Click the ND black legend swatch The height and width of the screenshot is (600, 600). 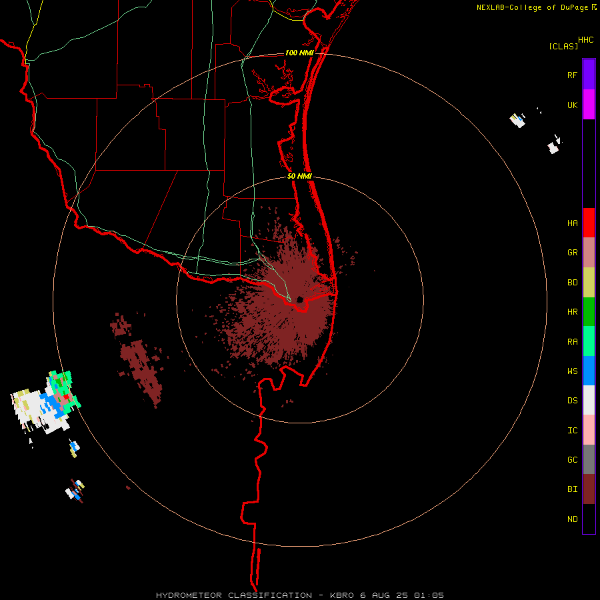589,519
